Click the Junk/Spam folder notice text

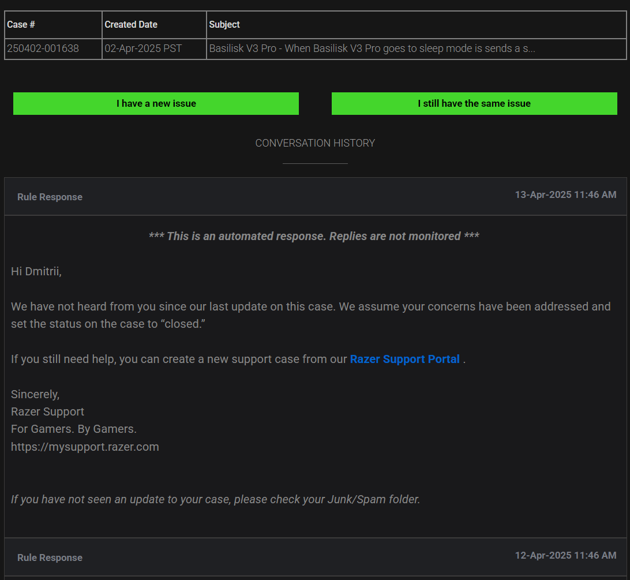215,499
